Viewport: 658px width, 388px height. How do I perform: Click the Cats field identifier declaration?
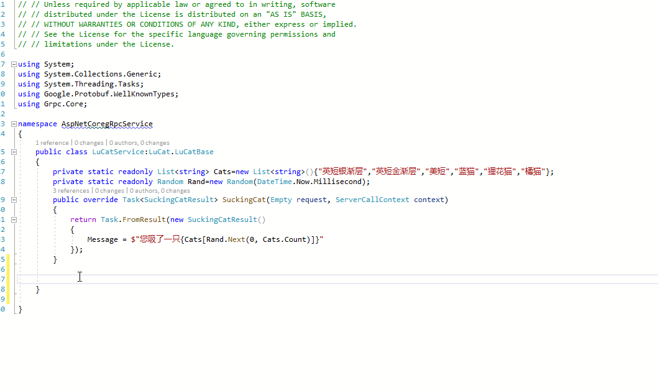[222, 172]
